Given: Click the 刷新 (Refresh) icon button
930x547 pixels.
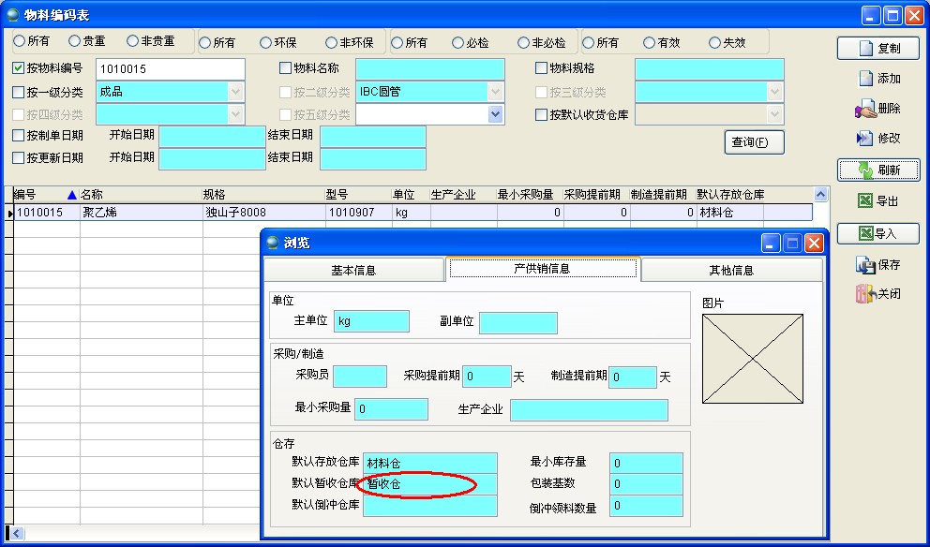Looking at the screenshot, I should pos(877,170).
